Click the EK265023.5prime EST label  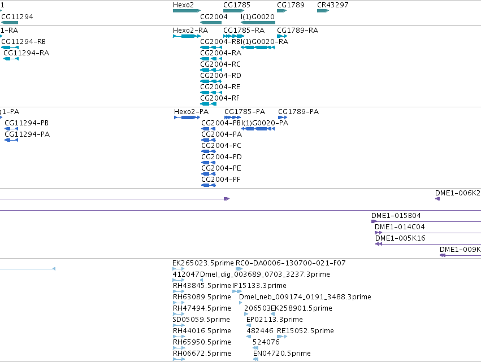click(203, 263)
